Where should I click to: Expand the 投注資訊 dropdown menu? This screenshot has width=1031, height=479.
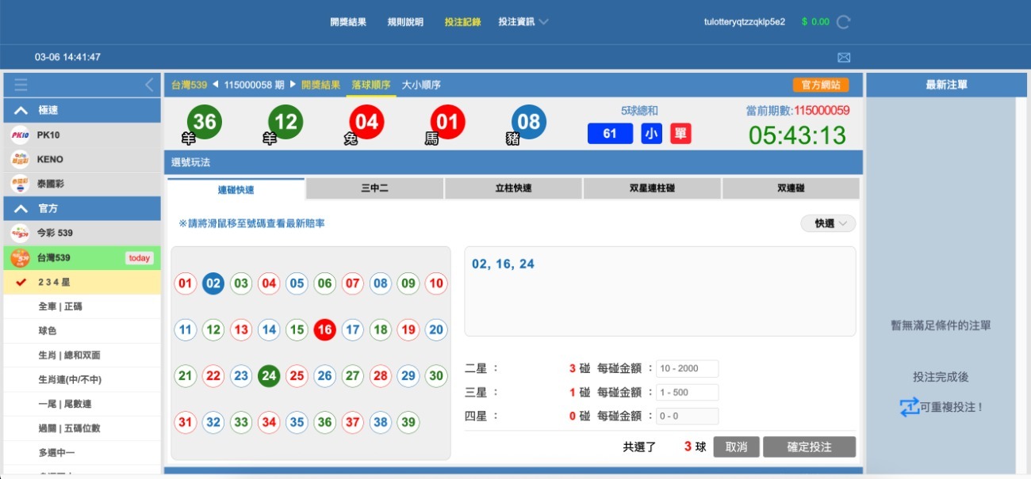coord(524,22)
